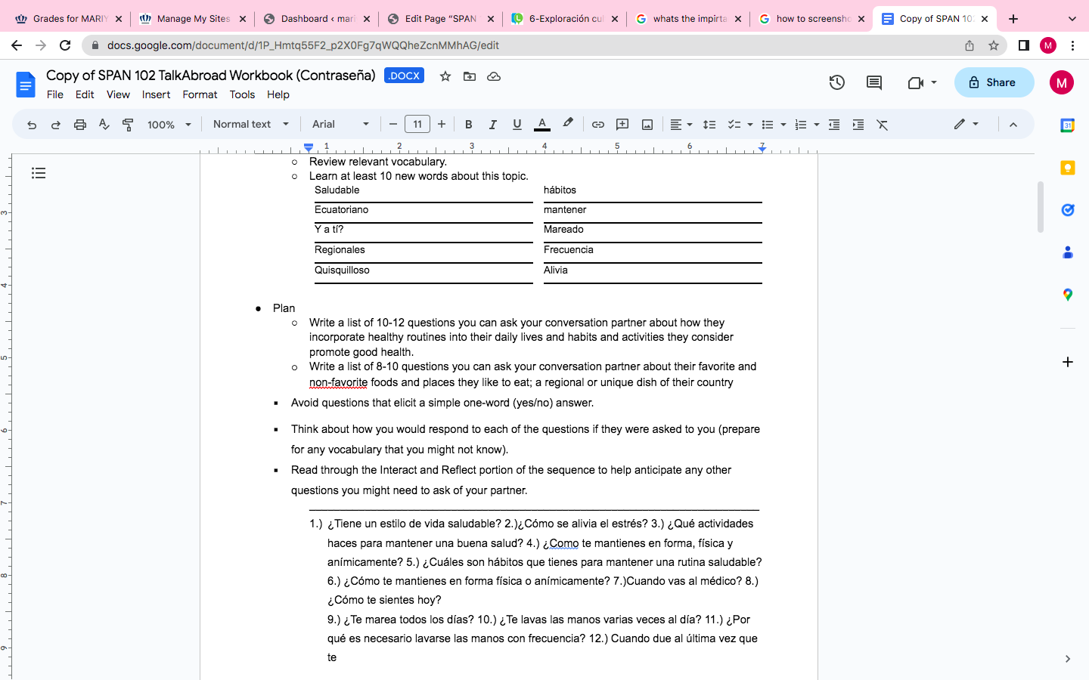Toggle bold formatting
Screen dimensions: 1089x680
[x=468, y=125]
